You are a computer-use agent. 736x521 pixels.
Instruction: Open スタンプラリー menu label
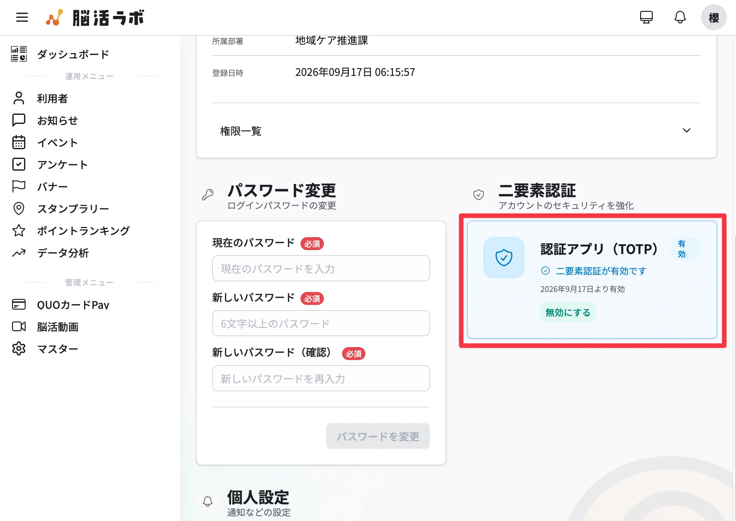(73, 208)
